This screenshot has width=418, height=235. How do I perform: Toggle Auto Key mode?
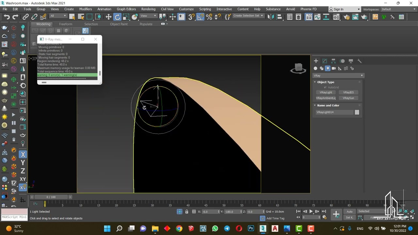click(350, 211)
